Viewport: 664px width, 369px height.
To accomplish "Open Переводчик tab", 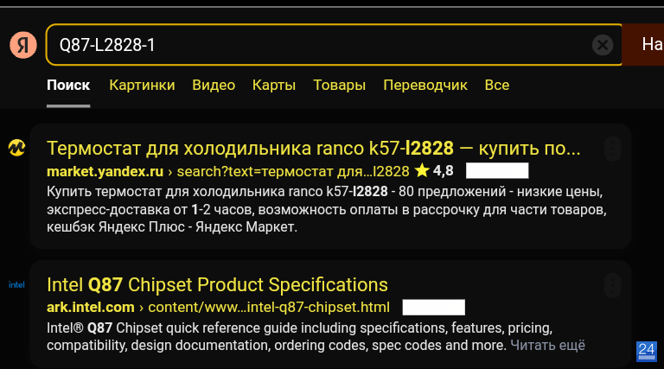I will (x=425, y=85).
